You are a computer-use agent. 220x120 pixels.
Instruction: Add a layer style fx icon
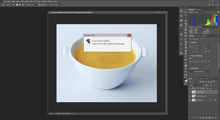tap(200, 118)
